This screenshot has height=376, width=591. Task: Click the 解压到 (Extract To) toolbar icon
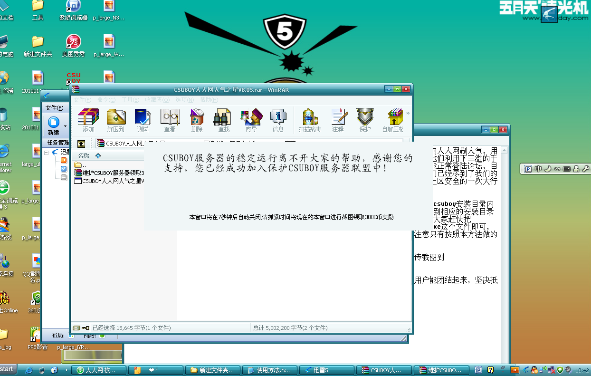tap(115, 120)
